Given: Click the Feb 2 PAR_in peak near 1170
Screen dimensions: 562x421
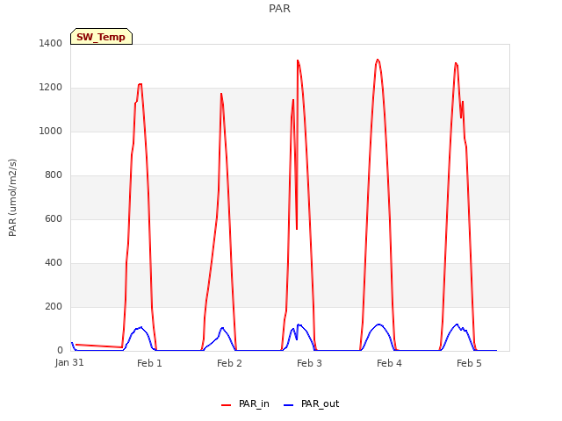Looking at the screenshot, I should 221,94.
